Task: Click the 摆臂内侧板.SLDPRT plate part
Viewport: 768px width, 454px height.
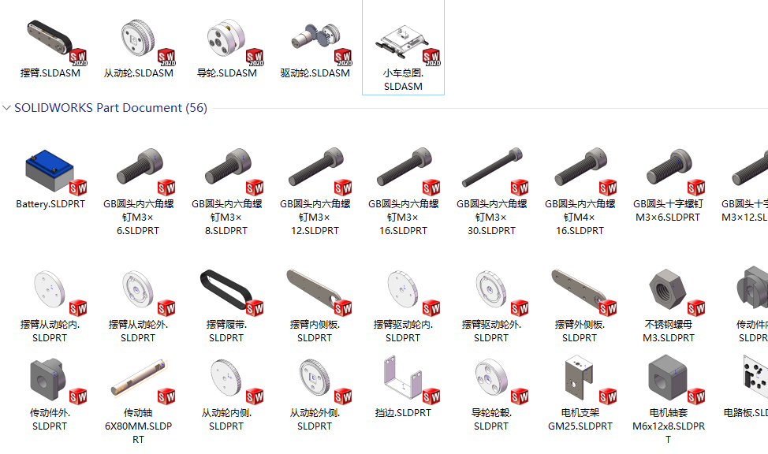Action: (x=315, y=292)
